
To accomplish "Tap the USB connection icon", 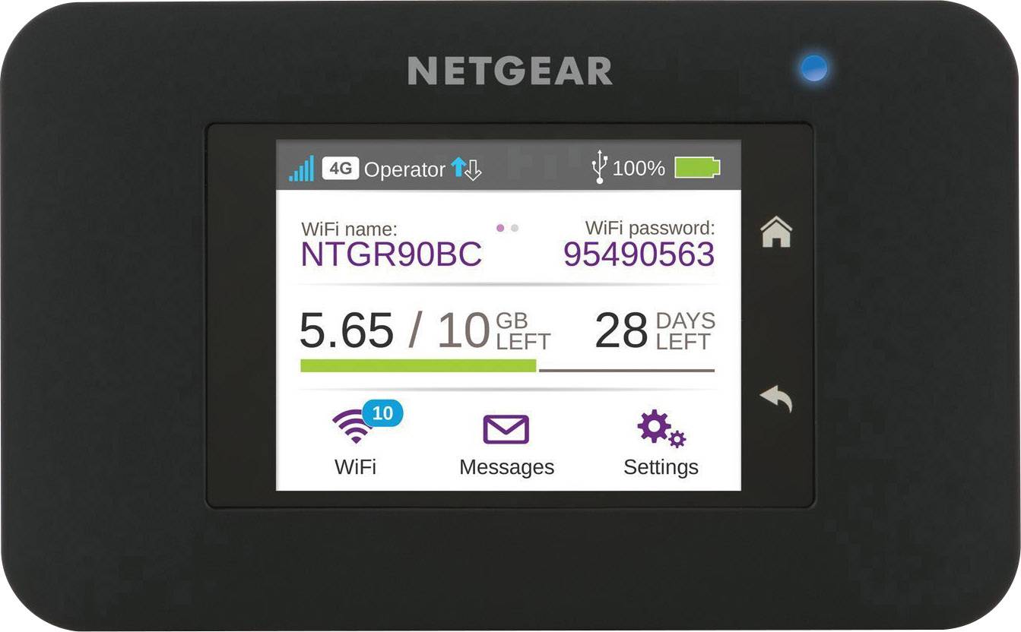I will pyautogui.click(x=600, y=167).
